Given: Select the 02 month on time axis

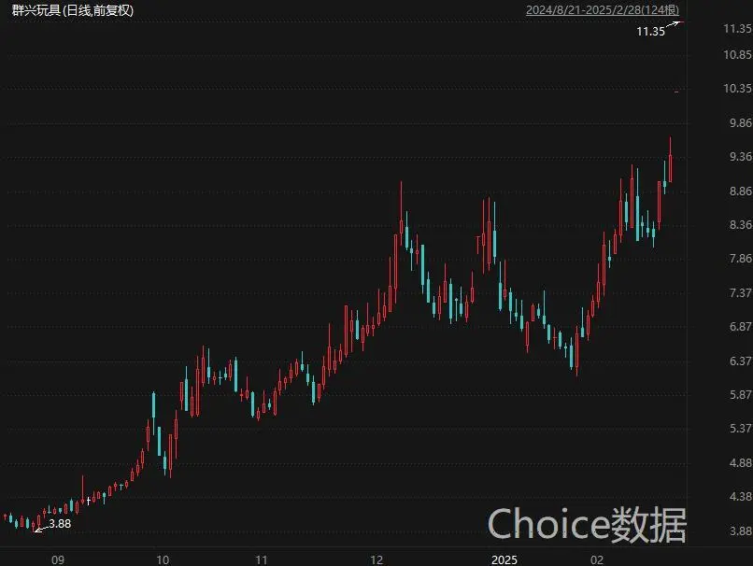Looking at the screenshot, I should pos(596,559).
